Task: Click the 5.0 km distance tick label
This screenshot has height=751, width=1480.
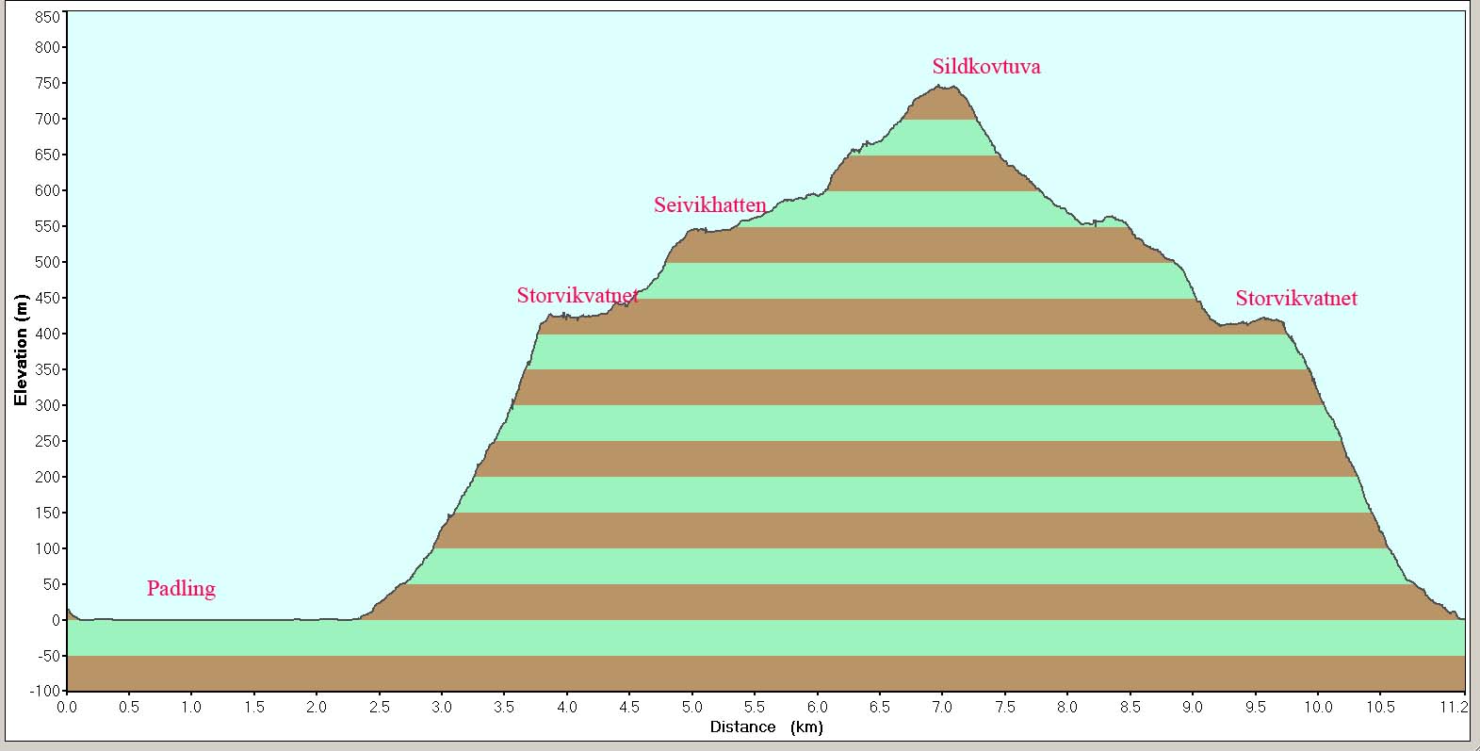Action: (x=691, y=707)
